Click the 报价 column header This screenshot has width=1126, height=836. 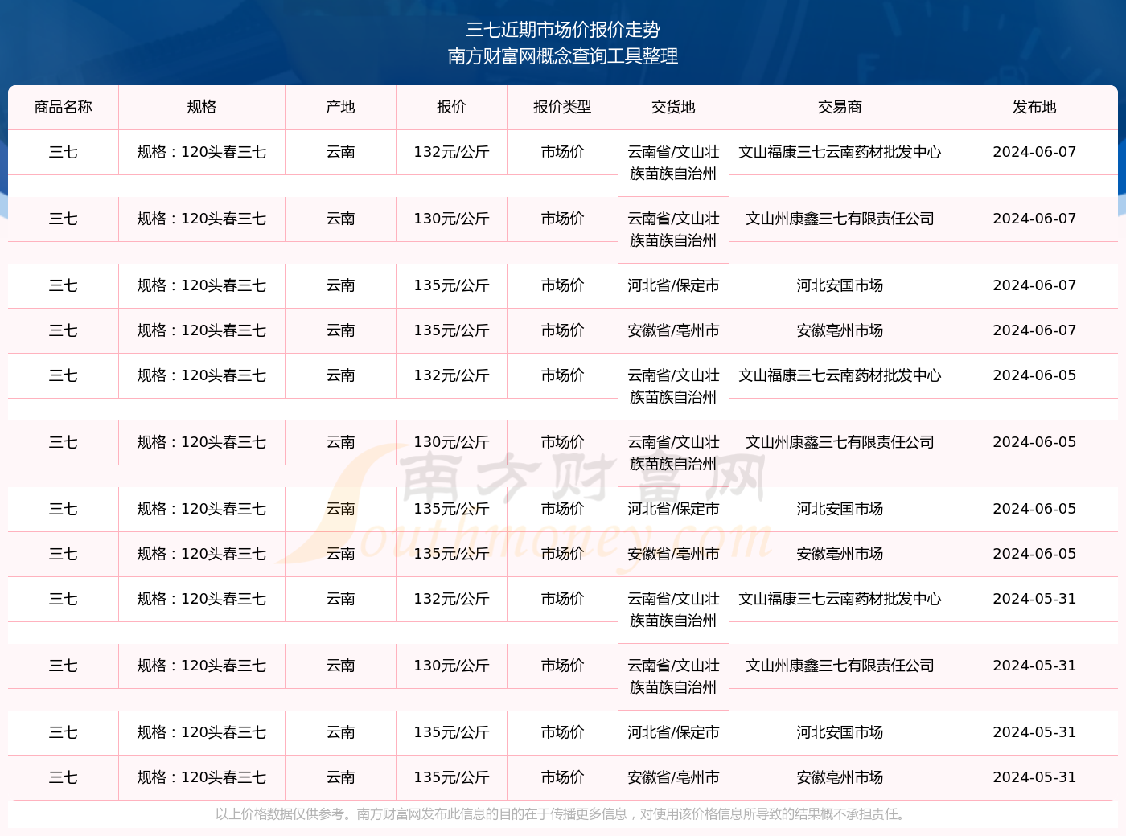pos(452,107)
